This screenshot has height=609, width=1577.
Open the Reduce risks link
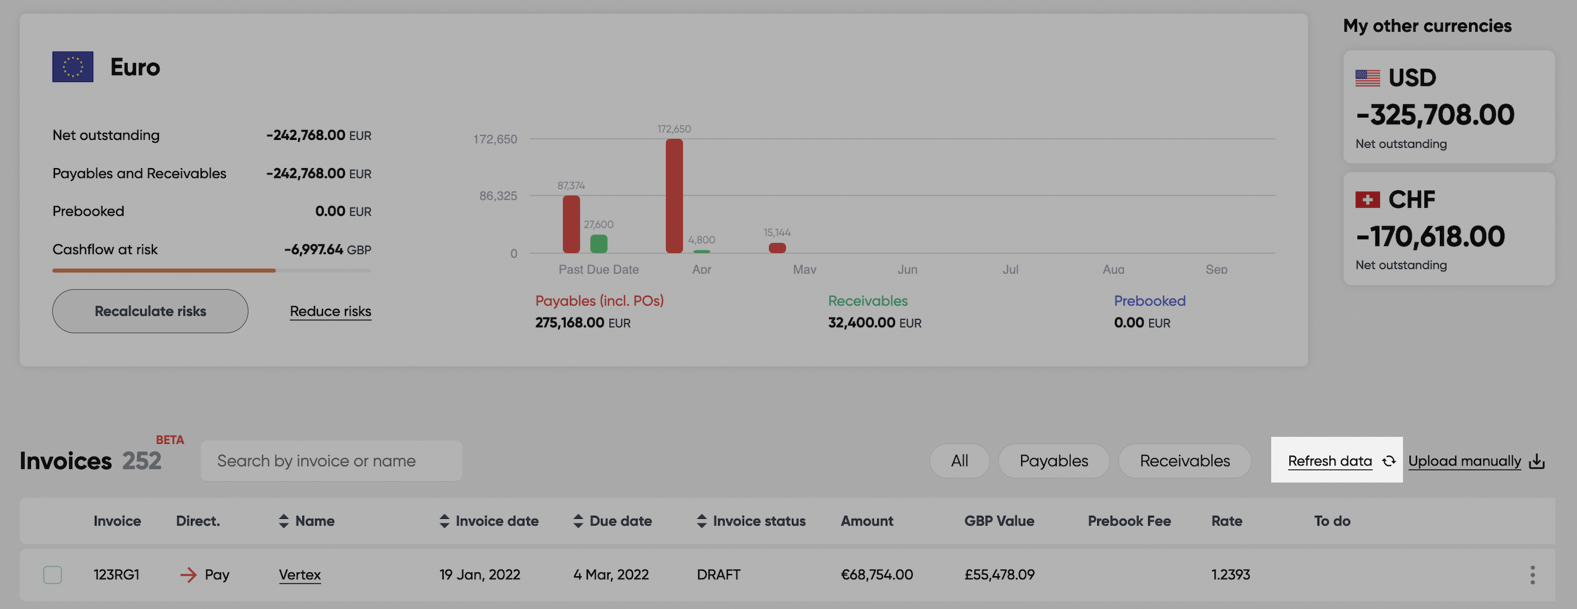[330, 311]
